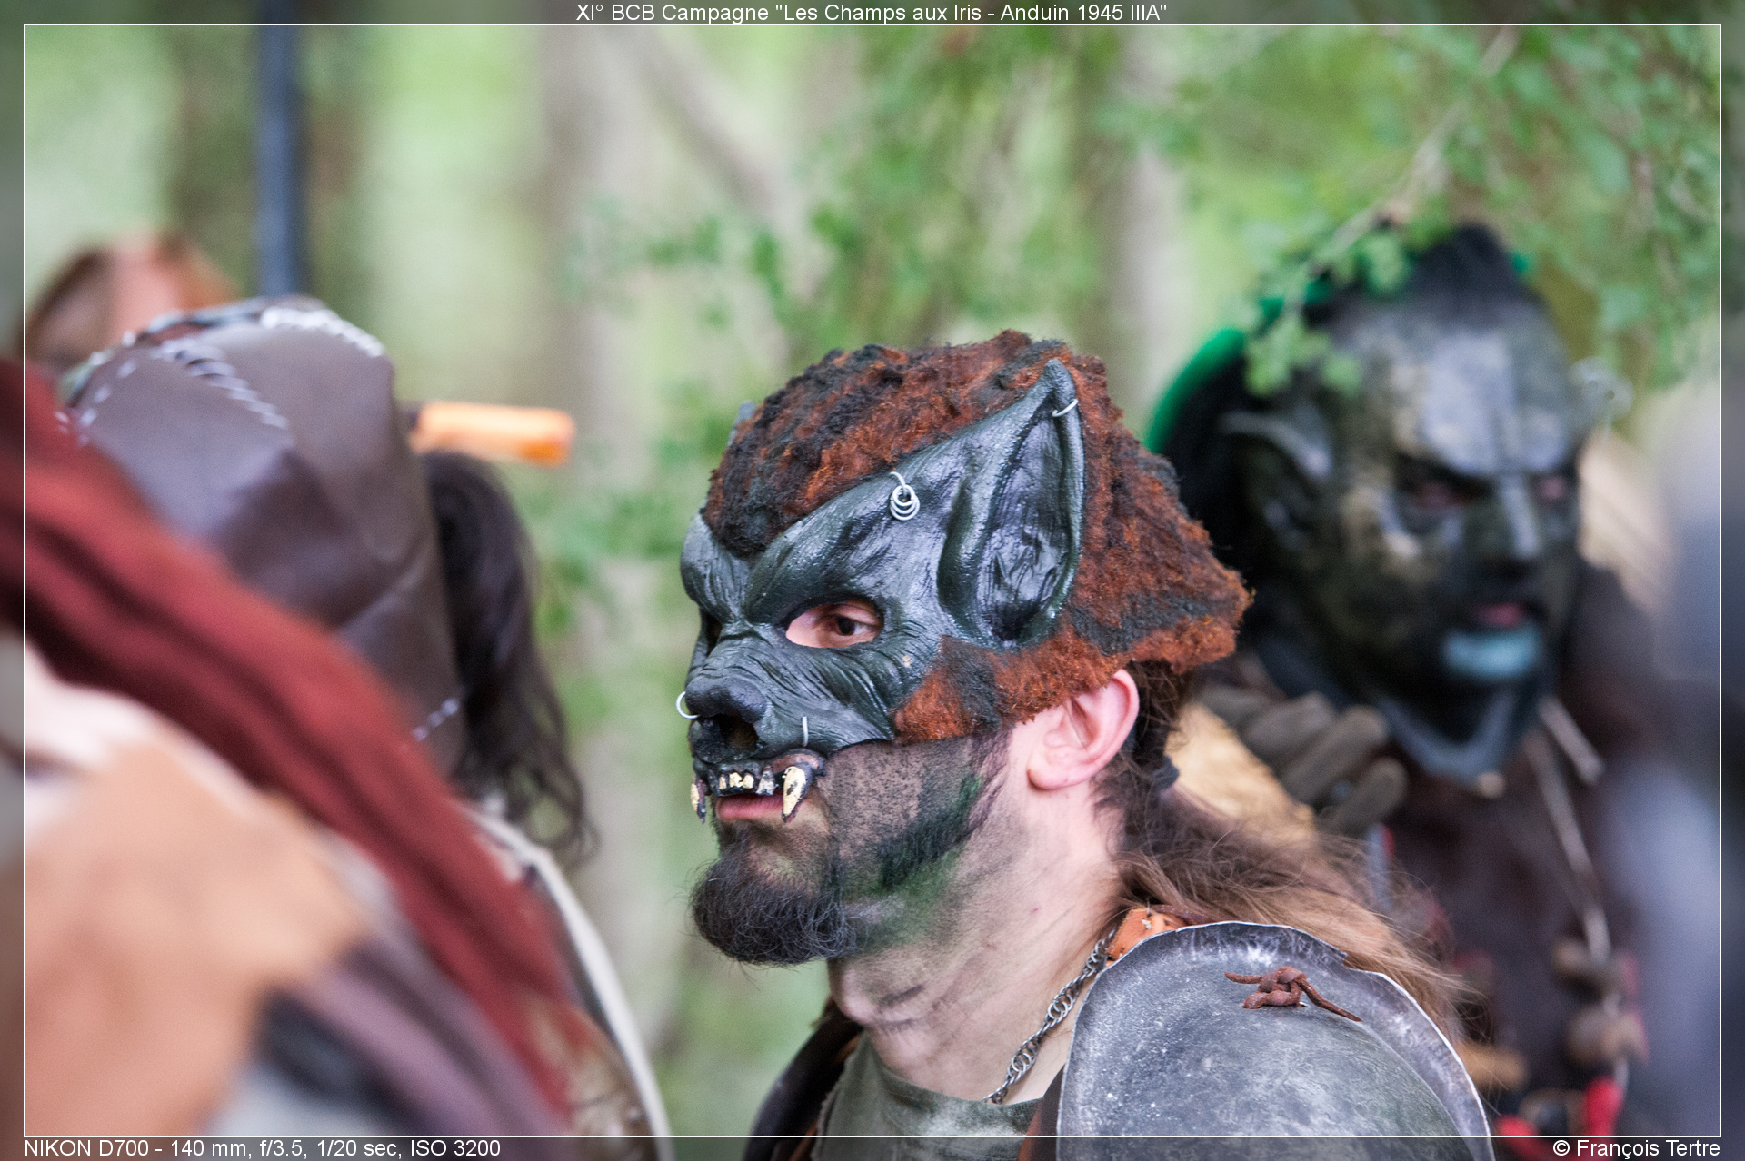Click the copyright text '© François Tertre'
The width and height of the screenshot is (1745, 1161).
1636,1148
